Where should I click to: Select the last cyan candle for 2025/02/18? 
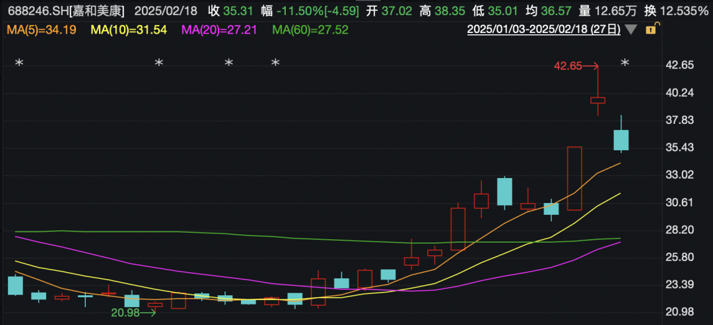point(621,140)
